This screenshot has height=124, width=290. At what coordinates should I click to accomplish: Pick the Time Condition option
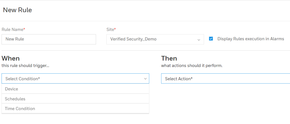(x=75, y=108)
